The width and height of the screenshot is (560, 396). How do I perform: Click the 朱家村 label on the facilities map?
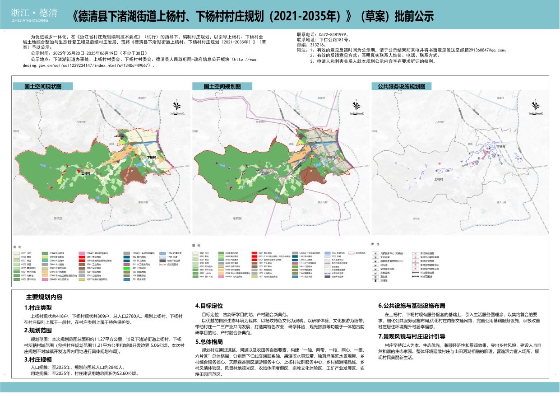point(501,98)
